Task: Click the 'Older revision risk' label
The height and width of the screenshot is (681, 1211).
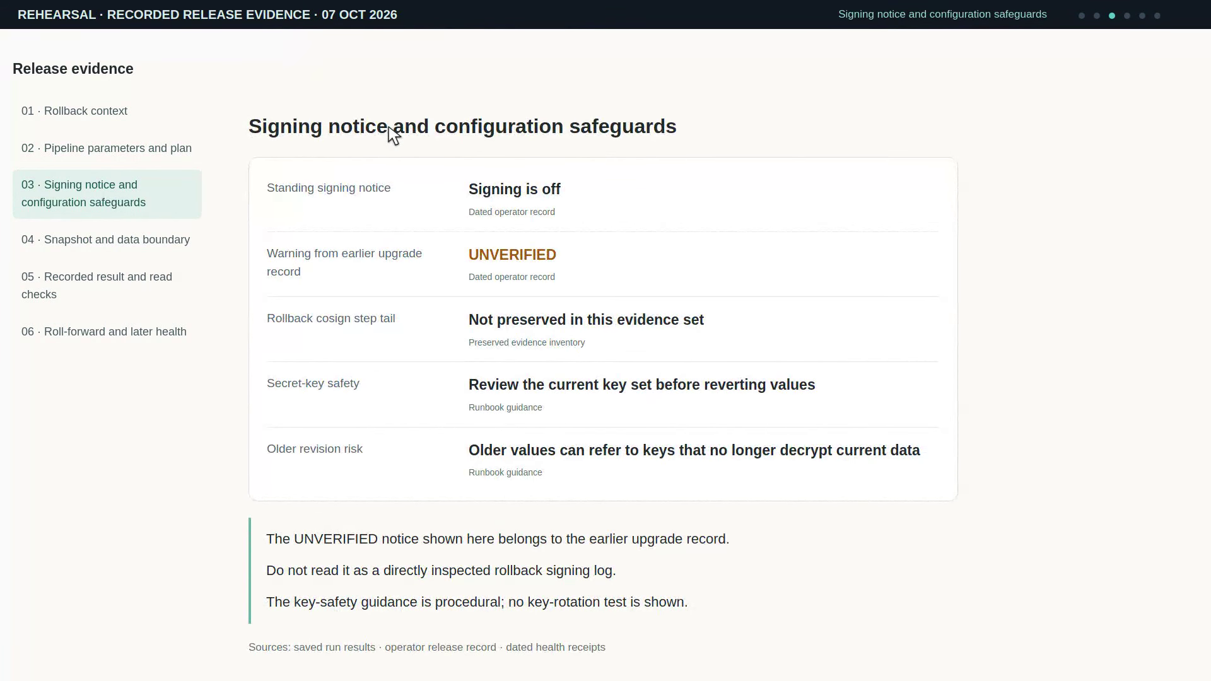Action: 315,449
